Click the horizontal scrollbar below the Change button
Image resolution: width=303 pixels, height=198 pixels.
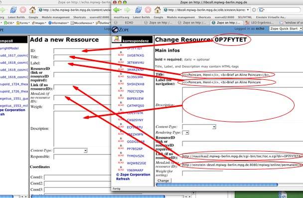pyautogui.click(x=217, y=185)
